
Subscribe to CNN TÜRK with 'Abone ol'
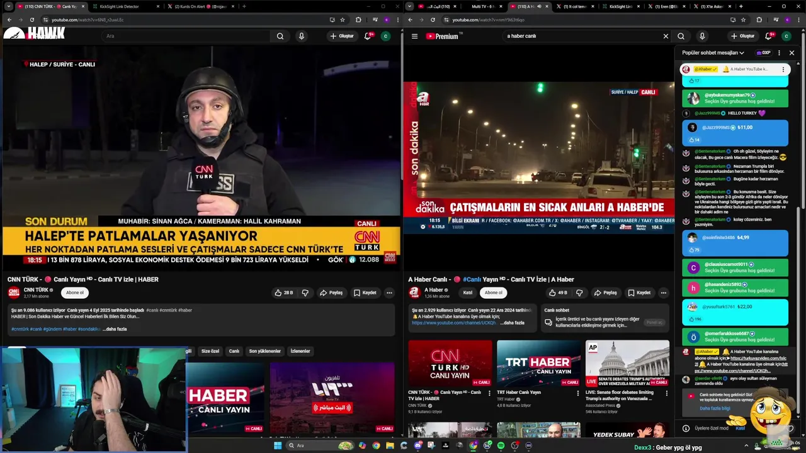tap(75, 293)
